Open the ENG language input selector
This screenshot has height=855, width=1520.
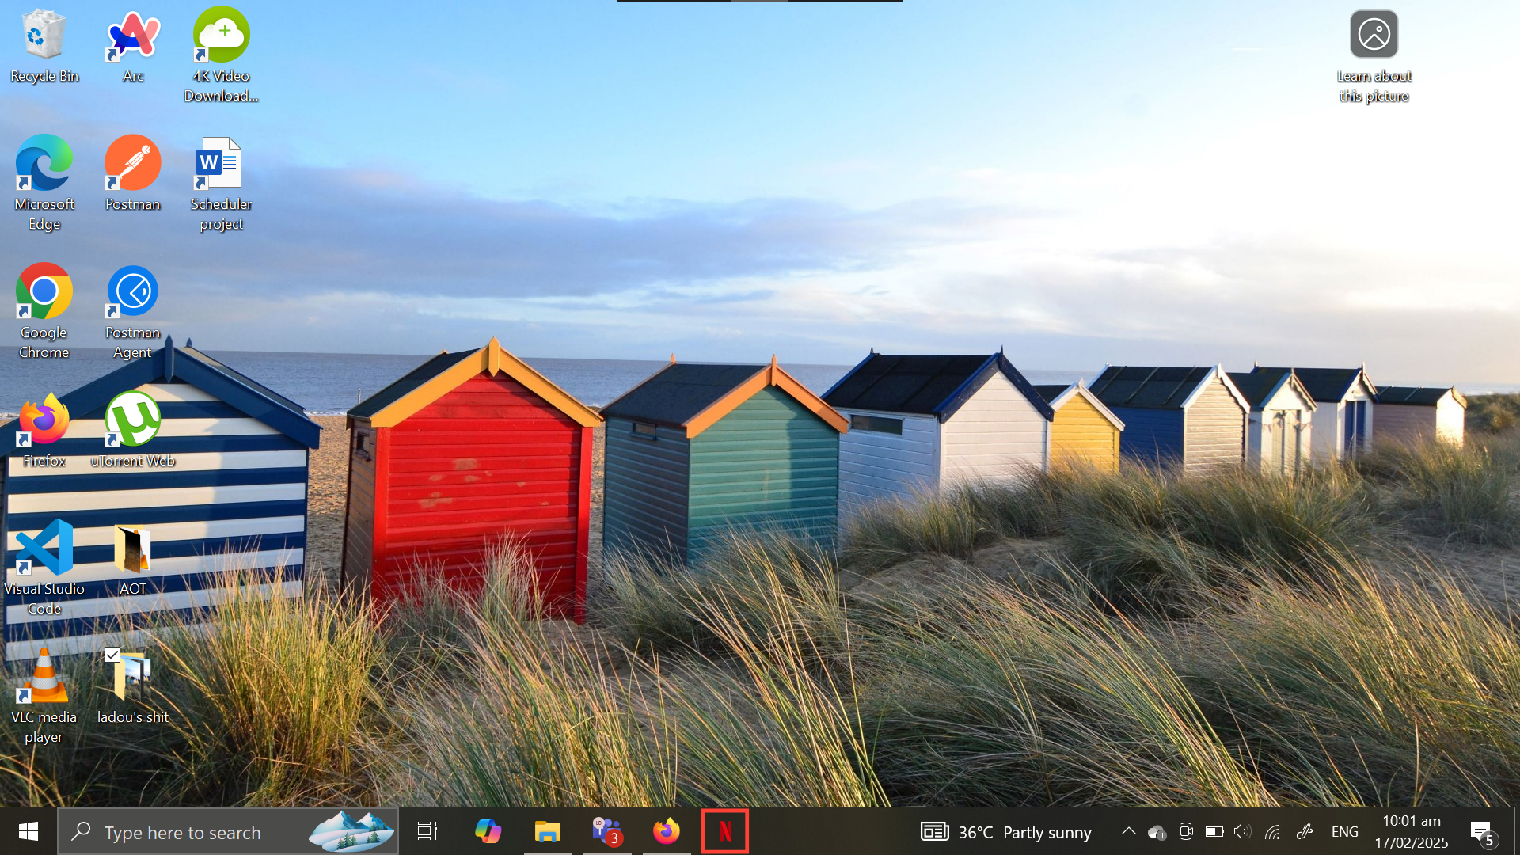[1344, 832]
